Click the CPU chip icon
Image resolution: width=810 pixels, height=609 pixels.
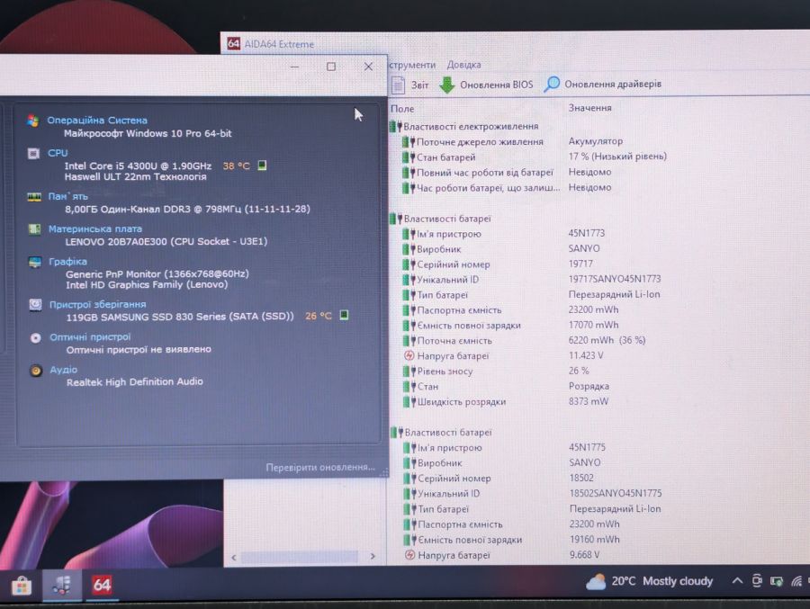33,154
